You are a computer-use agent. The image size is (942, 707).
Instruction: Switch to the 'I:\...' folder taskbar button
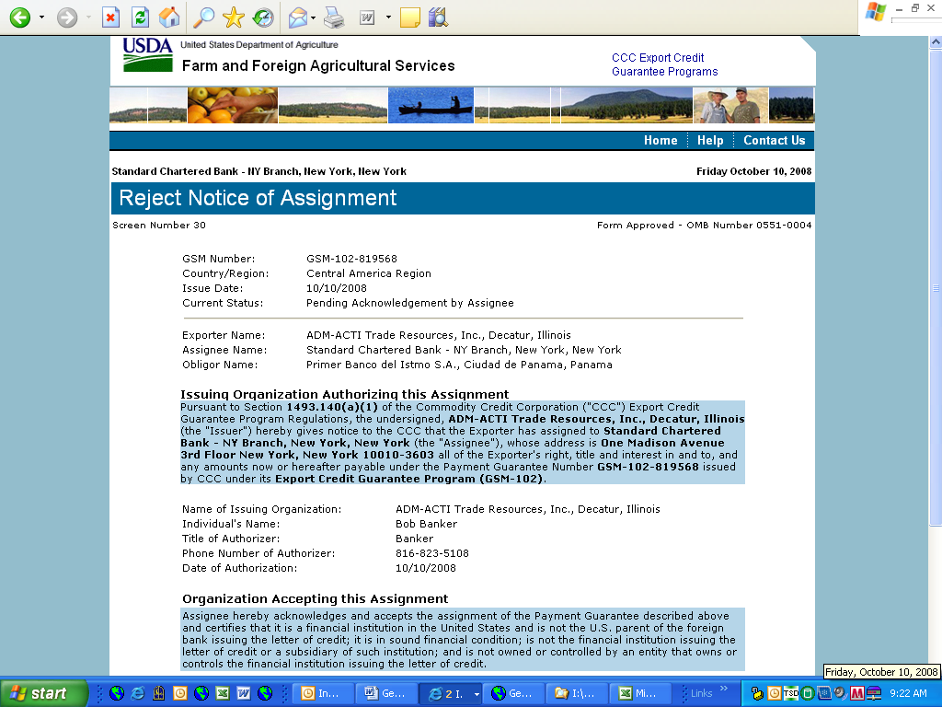577,693
